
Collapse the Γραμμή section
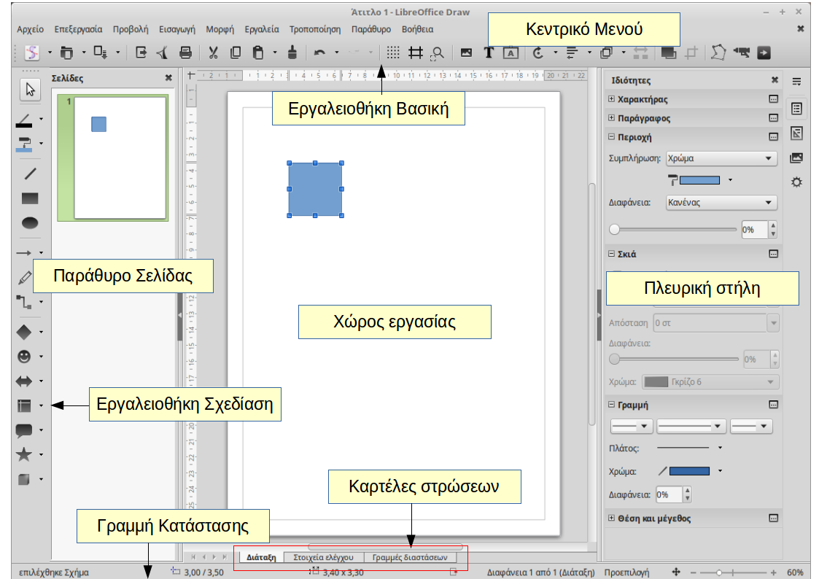(x=612, y=405)
